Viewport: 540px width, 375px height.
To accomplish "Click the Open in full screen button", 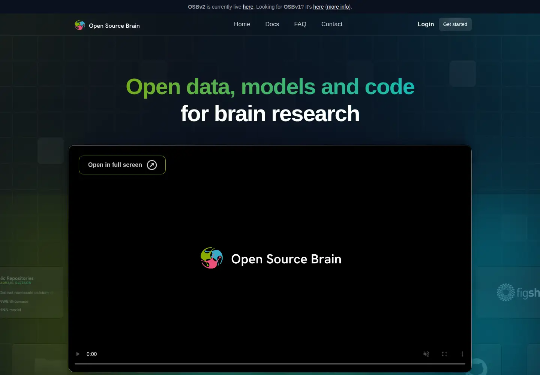I will point(122,165).
